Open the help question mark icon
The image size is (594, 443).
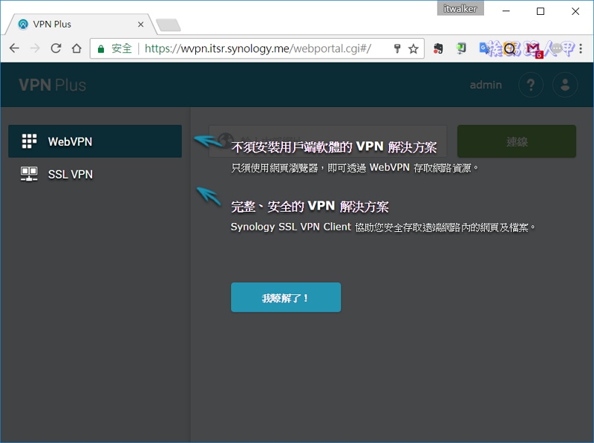(531, 85)
